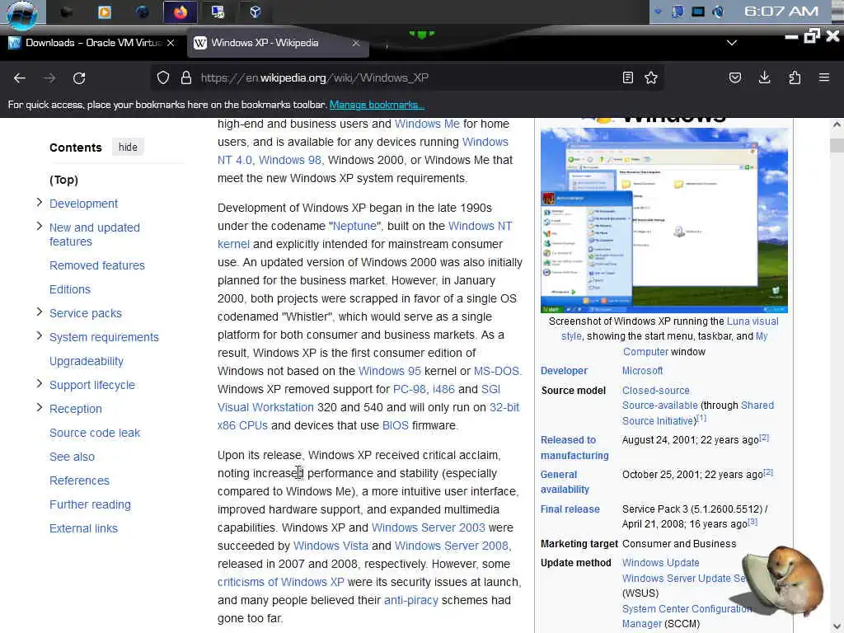The height and width of the screenshot is (633, 844).
Task: Open the Luna visual style link
Action: (x=753, y=321)
